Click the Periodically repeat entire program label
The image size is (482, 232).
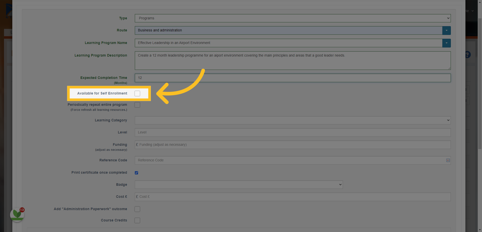97,105
